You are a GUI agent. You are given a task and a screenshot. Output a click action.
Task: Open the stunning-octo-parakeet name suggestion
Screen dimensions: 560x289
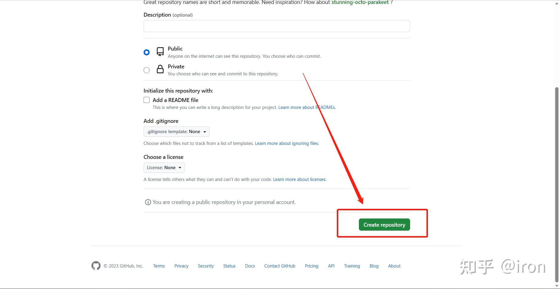[360, 2]
